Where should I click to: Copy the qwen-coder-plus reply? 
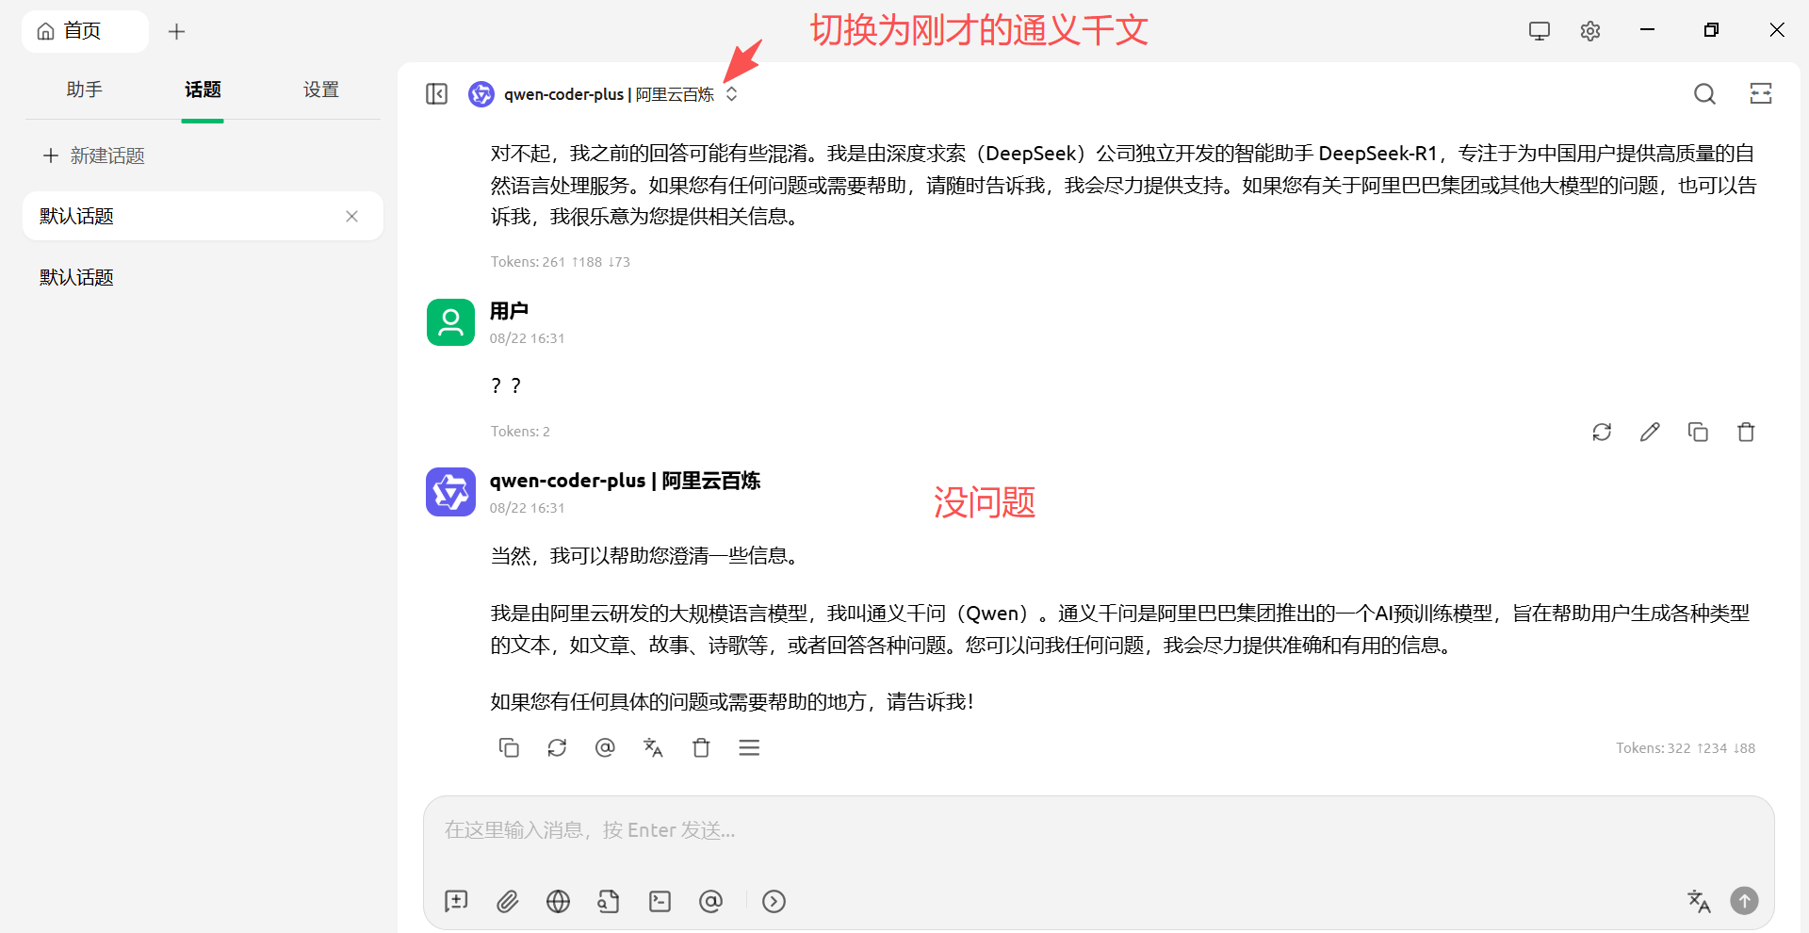[x=509, y=747]
